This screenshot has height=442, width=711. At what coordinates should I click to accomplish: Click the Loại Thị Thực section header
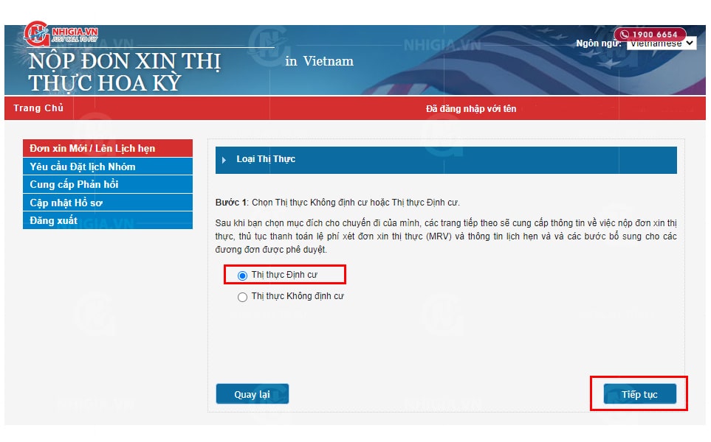tap(445, 160)
